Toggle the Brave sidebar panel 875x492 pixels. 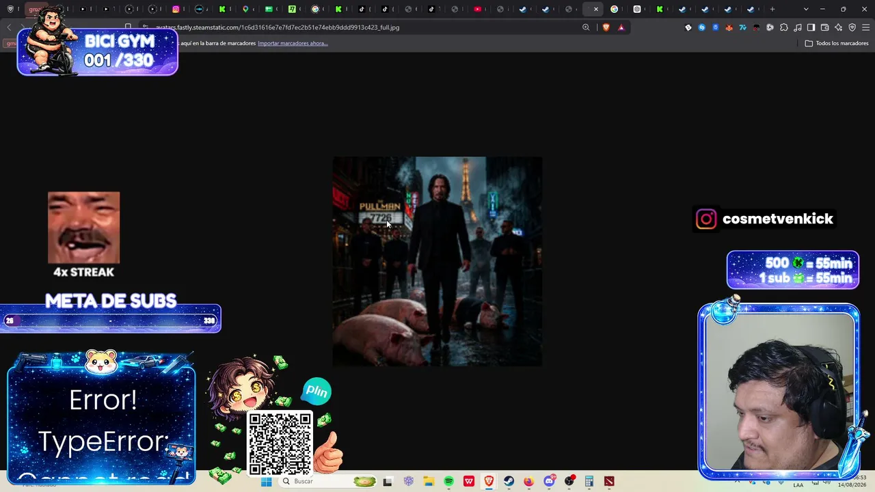(811, 27)
